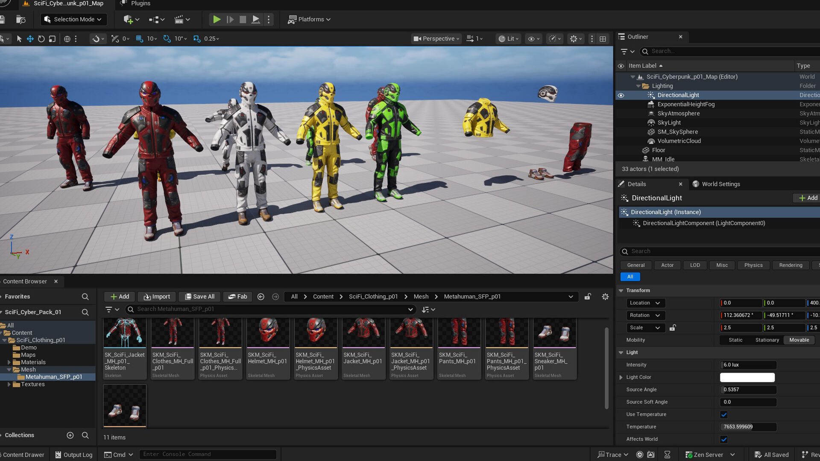Open the quick add to project menu
The width and height of the screenshot is (820, 461).
(x=131, y=19)
